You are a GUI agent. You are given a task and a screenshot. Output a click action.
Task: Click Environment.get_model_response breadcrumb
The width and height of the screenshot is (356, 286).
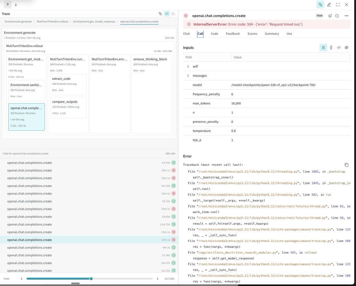[x=94, y=22]
